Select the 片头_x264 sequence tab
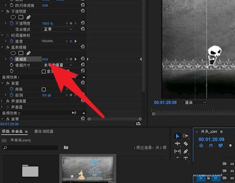 coord(209,131)
